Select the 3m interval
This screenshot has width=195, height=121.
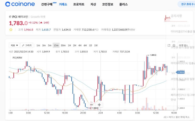click(x=44, y=45)
